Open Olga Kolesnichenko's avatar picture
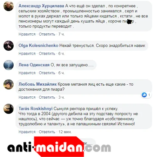Screen dimensions: 162x157 click(9, 46)
